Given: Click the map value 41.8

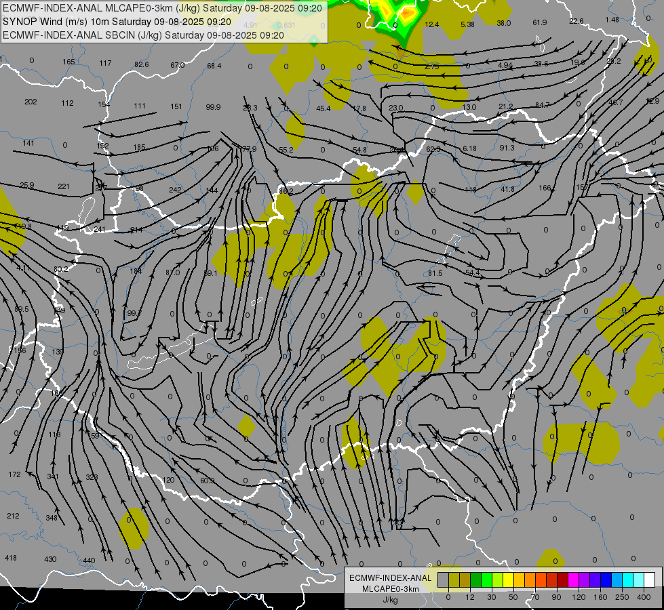Looking at the screenshot, I should [x=507, y=189].
